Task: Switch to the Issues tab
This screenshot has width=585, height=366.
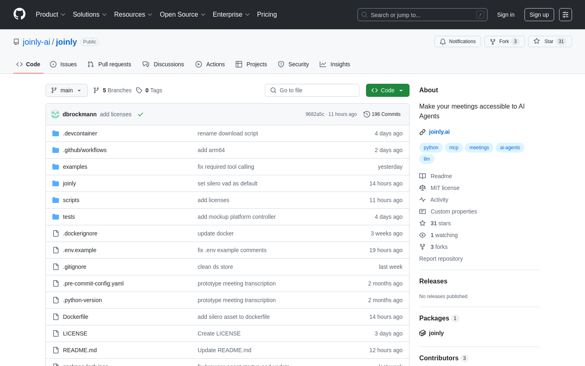Action: [63, 64]
